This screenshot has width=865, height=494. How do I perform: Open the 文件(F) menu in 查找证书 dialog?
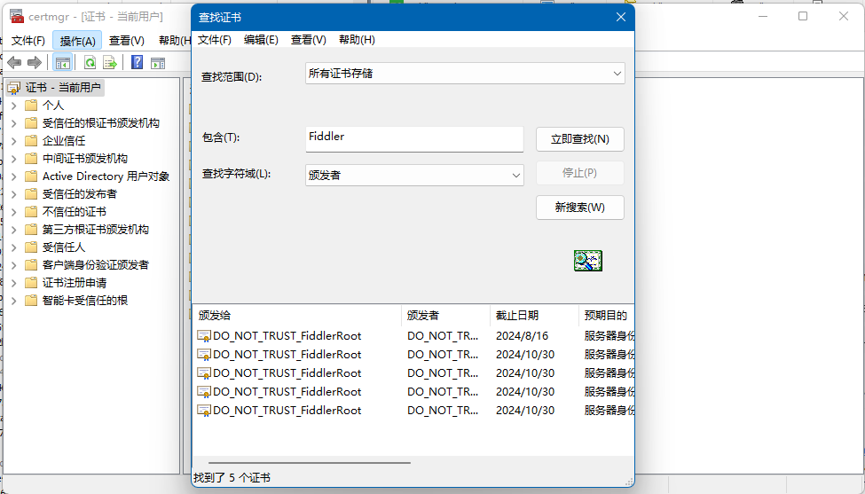[x=214, y=40]
